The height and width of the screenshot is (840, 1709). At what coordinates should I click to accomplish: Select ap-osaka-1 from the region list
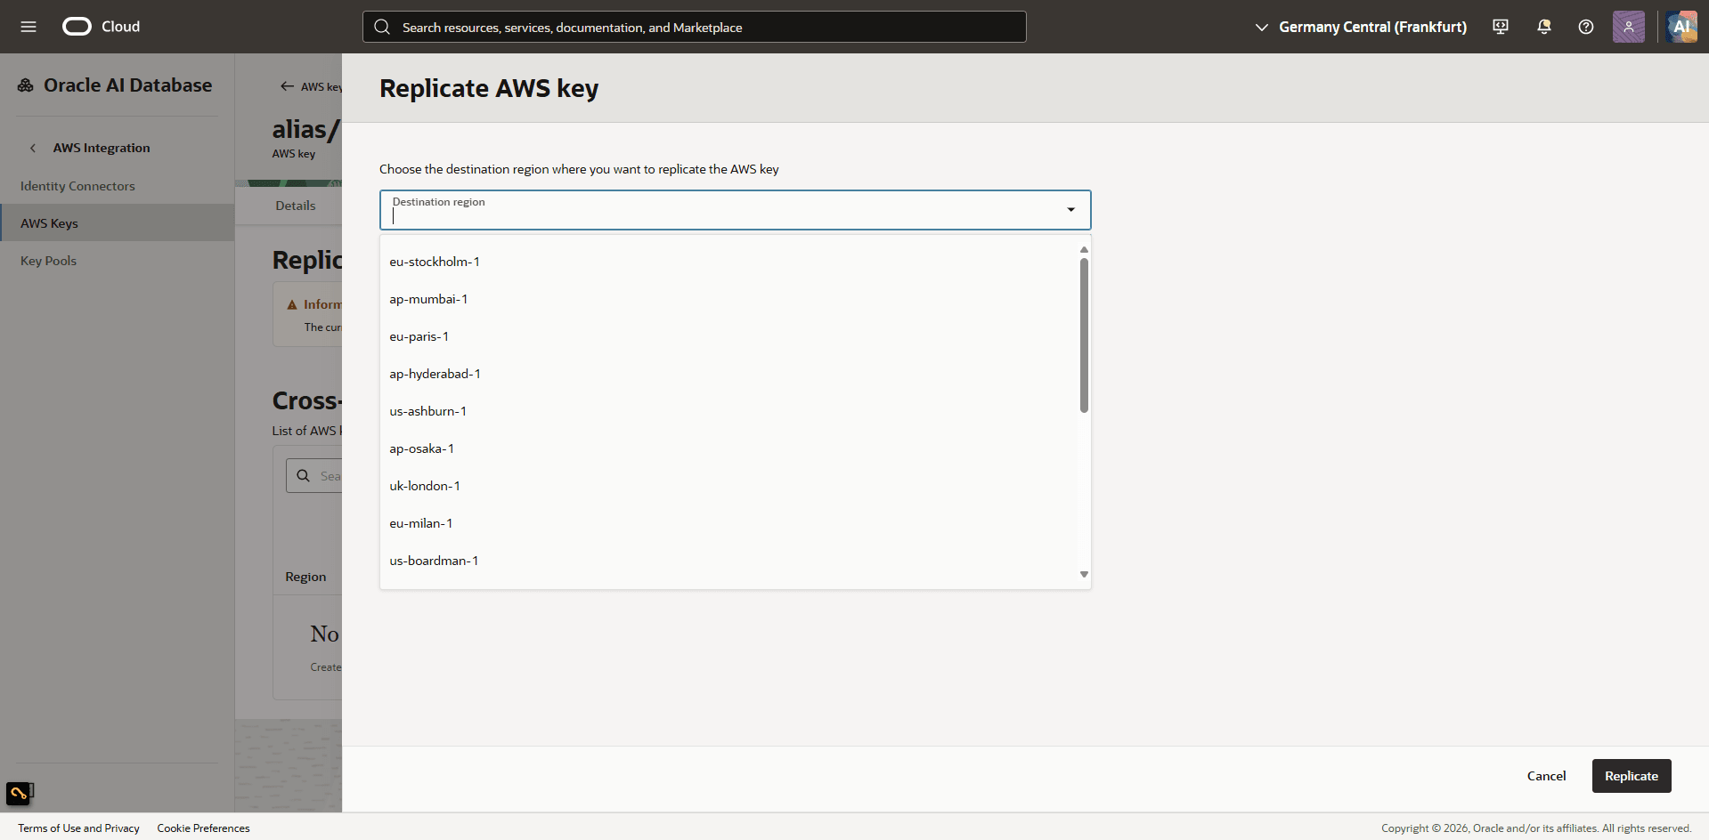729,448
